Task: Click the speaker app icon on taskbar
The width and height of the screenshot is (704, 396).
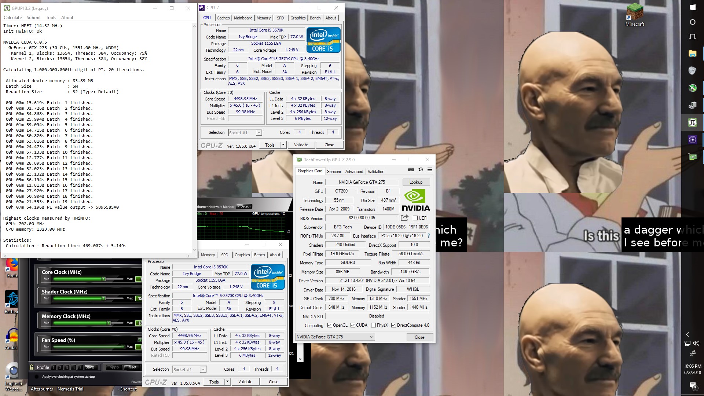Action: tap(692, 70)
